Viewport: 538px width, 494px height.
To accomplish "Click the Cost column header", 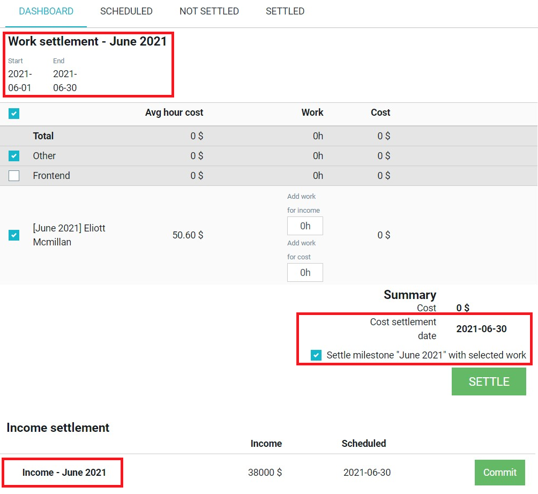I will click(x=380, y=113).
